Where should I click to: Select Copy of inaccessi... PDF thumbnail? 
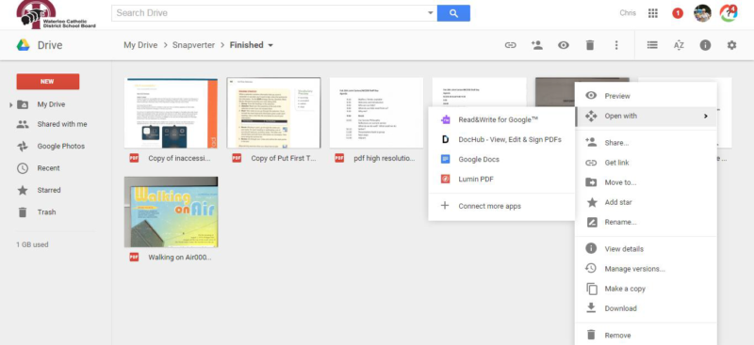(x=171, y=113)
